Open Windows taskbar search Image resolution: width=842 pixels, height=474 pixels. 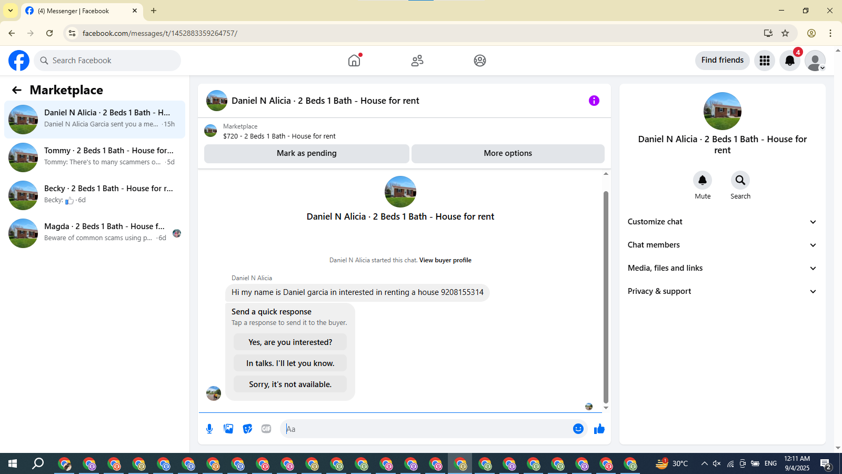coord(38,463)
